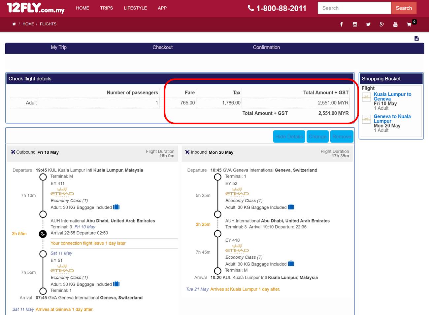Screen dimensions: 429x315
Task: Click the baggage icon for flight EY 411
Action: (116, 207)
